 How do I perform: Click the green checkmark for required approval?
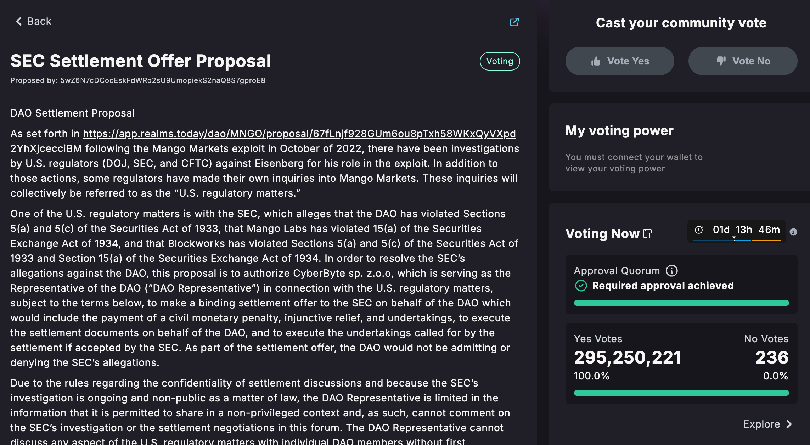(x=581, y=286)
